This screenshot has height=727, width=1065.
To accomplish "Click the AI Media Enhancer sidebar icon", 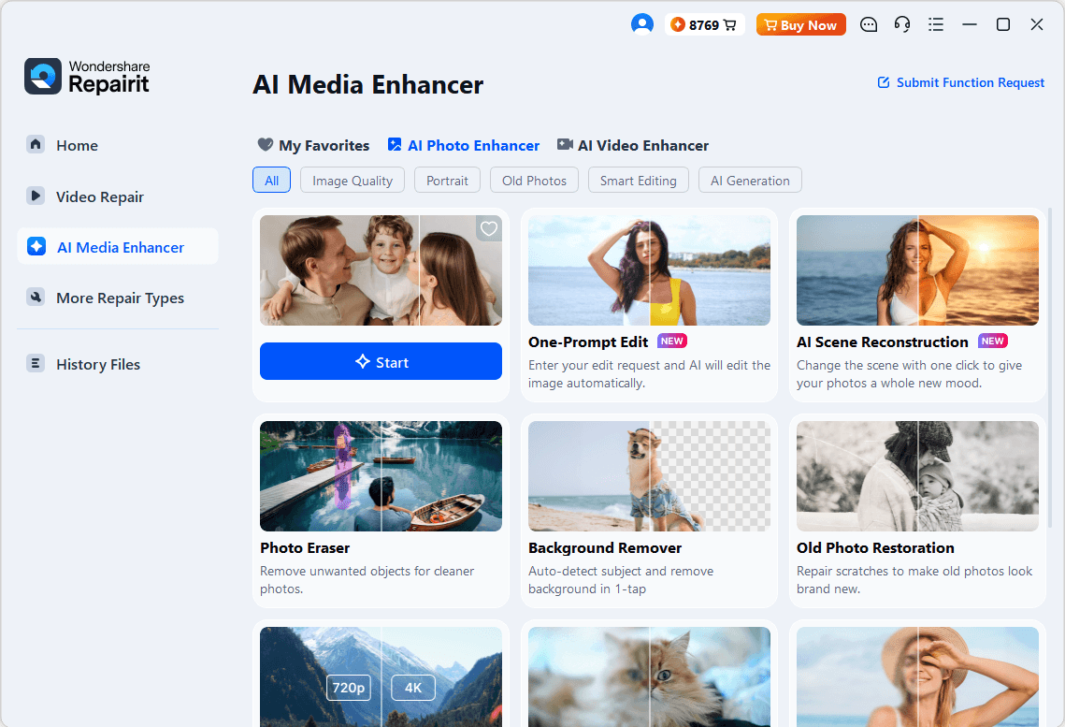I will pos(36,247).
